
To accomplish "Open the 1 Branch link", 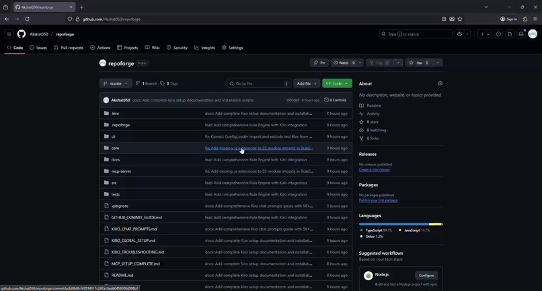I will coord(147,83).
